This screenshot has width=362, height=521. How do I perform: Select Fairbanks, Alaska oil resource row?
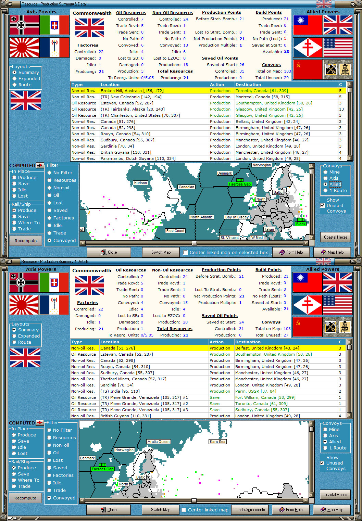tap(208, 109)
